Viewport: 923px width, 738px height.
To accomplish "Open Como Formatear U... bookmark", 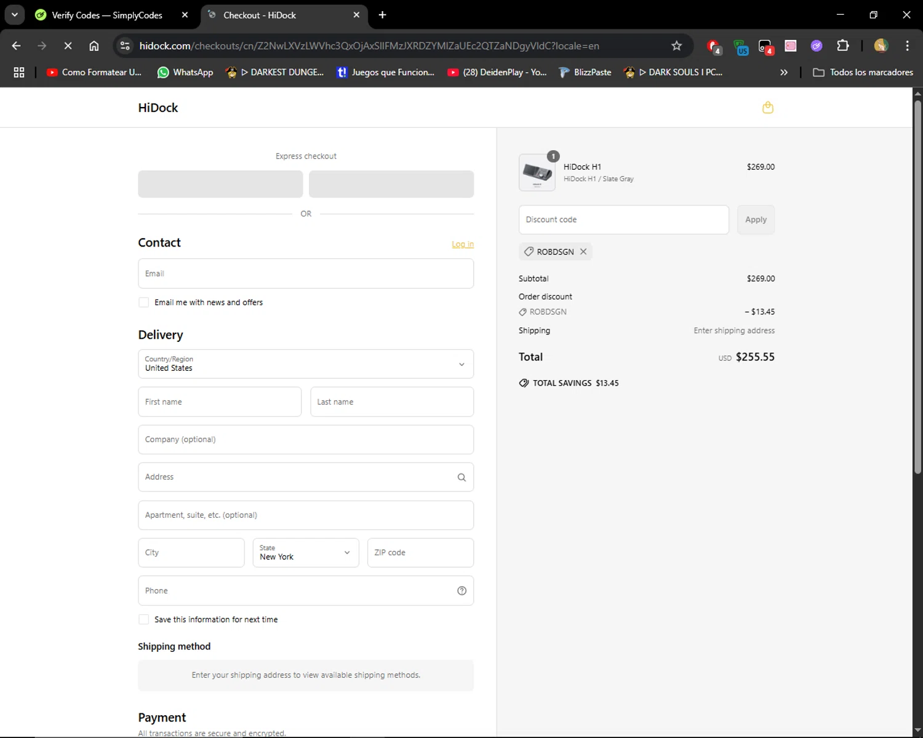I will pos(95,72).
